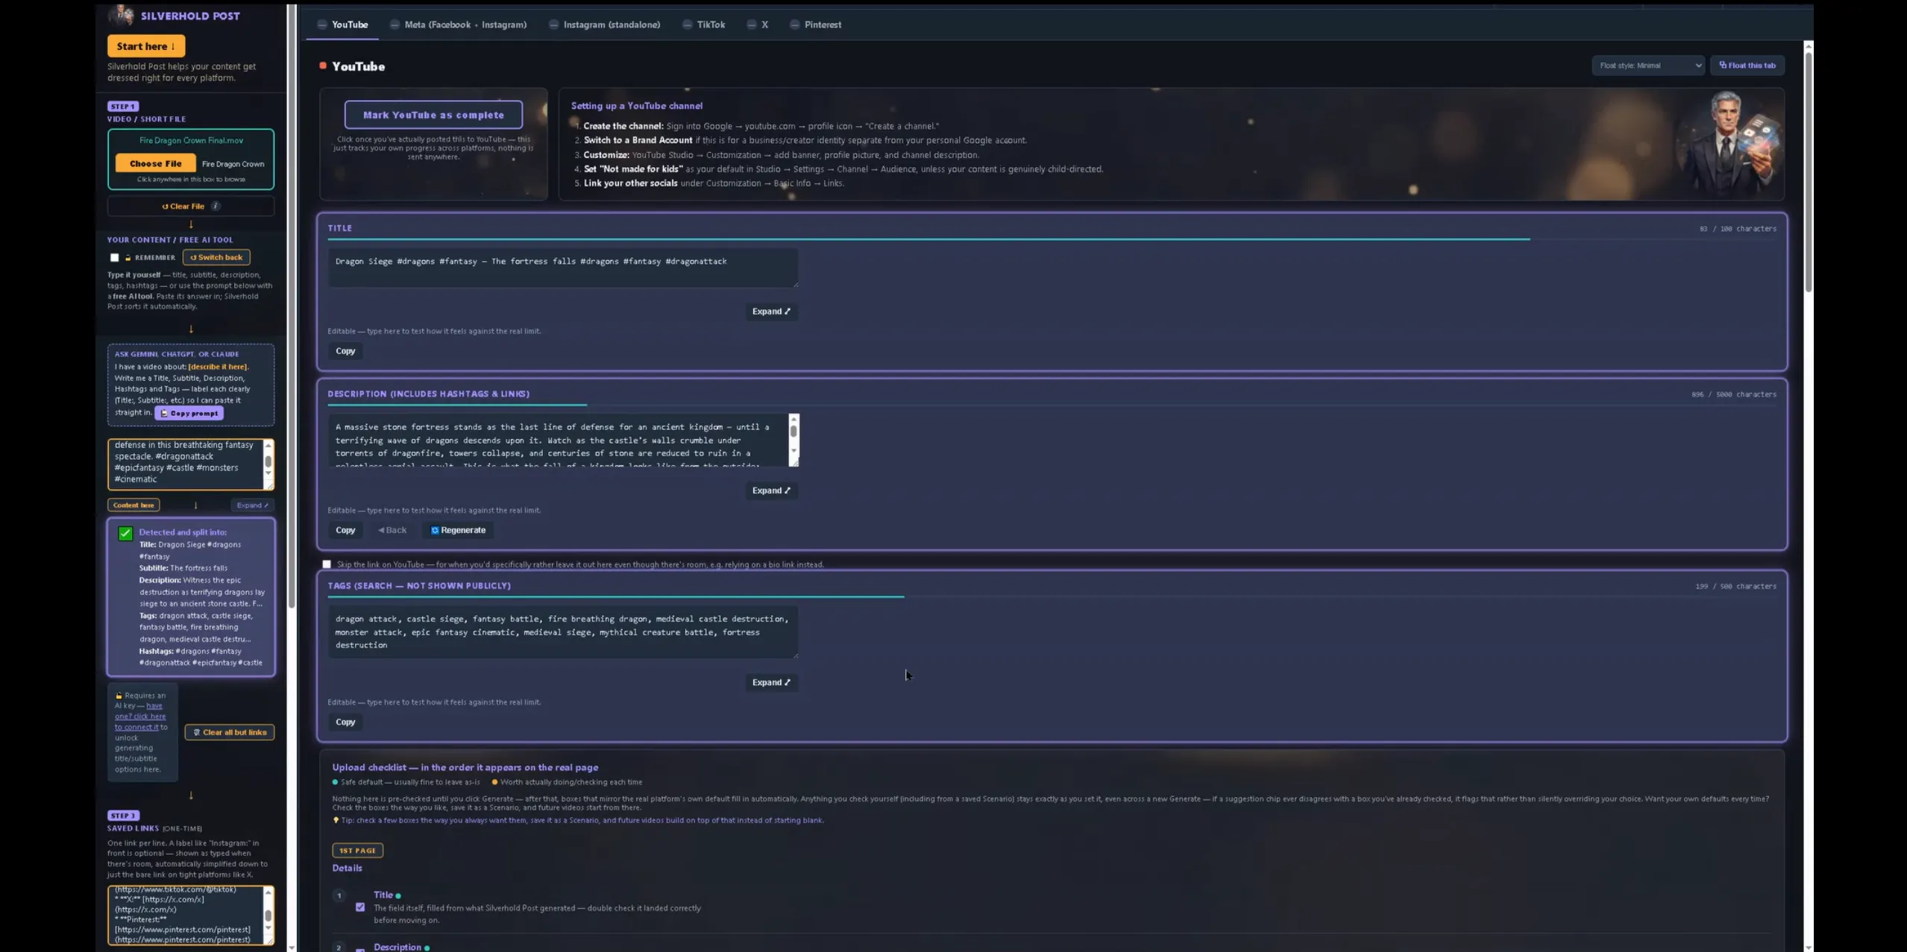This screenshot has width=1907, height=952.
Task: Toggle the Title checklist item checkbox
Action: [x=360, y=907]
